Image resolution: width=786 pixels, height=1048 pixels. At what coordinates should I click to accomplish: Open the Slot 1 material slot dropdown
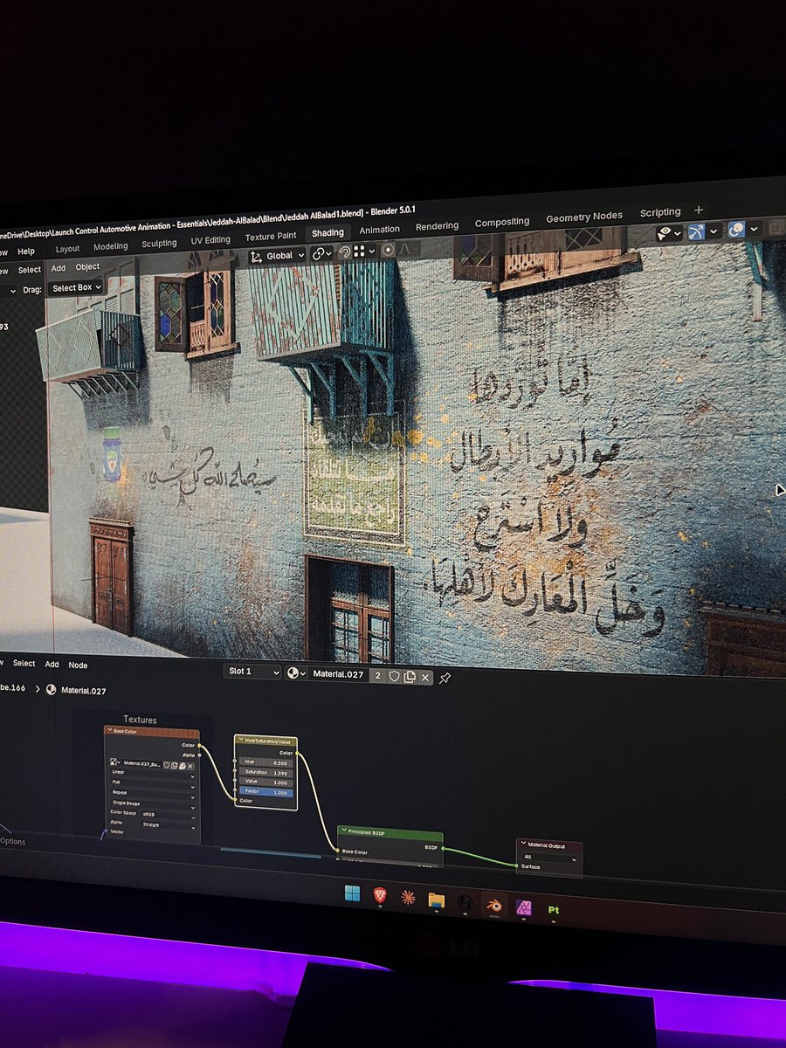(252, 672)
